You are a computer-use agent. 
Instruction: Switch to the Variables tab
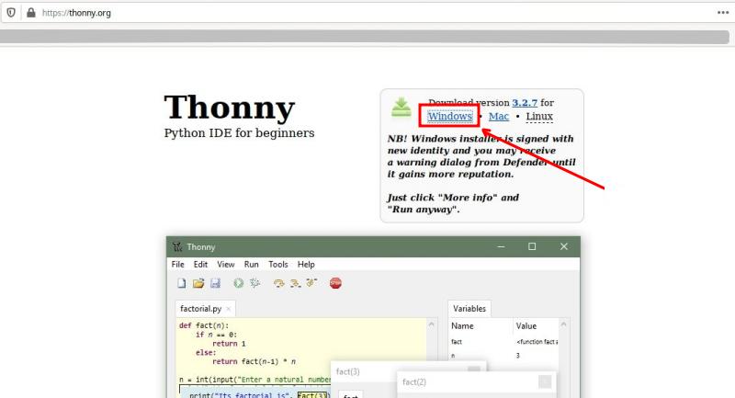pos(470,309)
